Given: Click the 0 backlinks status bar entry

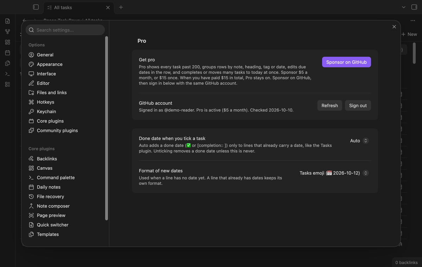Looking at the screenshot, I should tap(407, 262).
